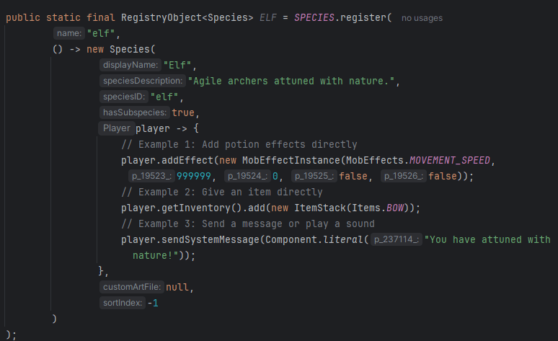Click the 'displayName:' inlay hint
Viewport: 558px width, 341px height.
(x=130, y=65)
